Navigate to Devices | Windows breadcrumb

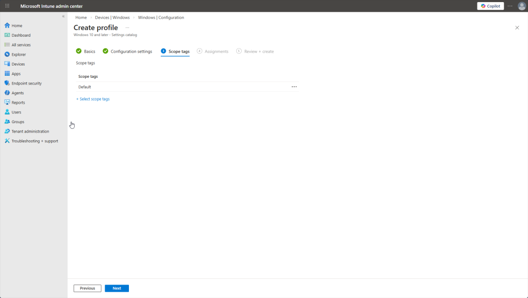point(112,18)
